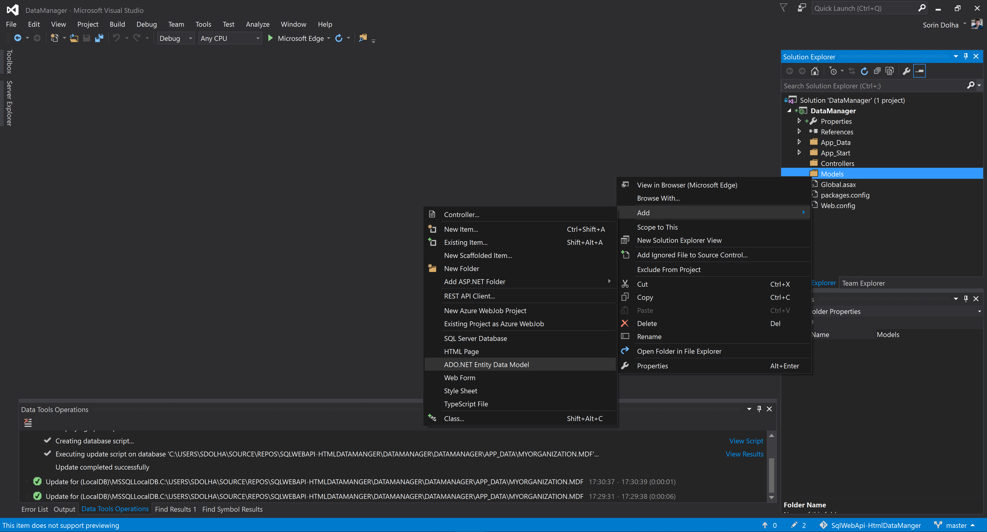Screen dimensions: 987x532
Task: Switch to the Team Explorer tab
Action: click(x=863, y=283)
